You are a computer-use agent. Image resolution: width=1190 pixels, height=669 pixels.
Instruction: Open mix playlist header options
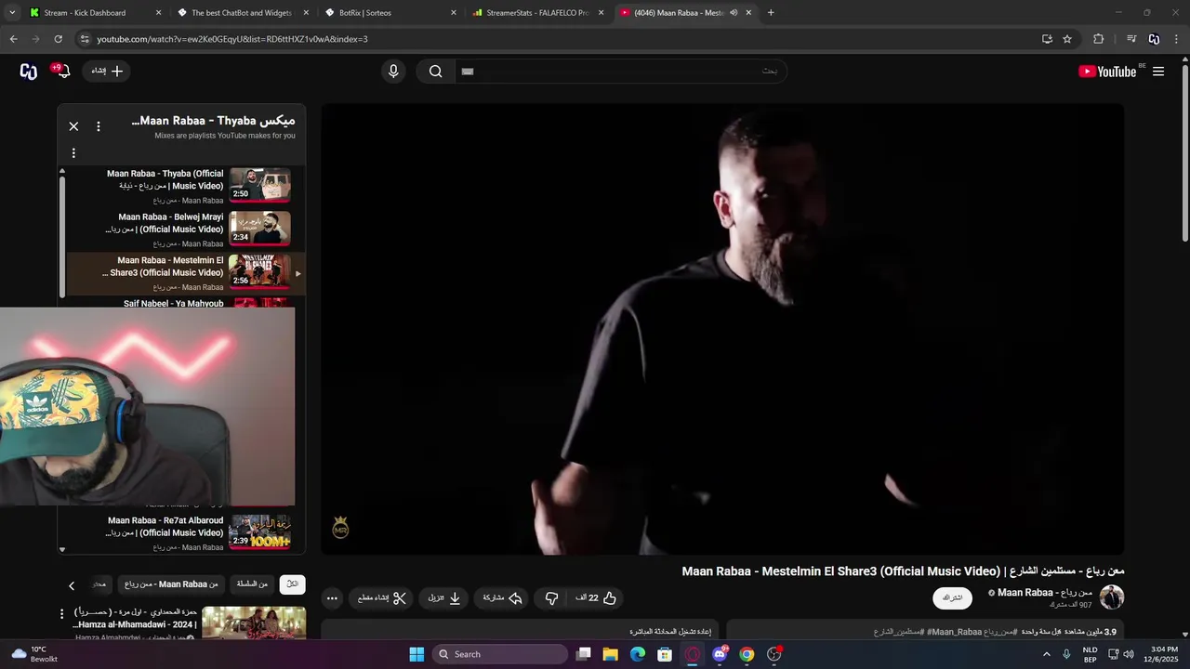point(99,126)
